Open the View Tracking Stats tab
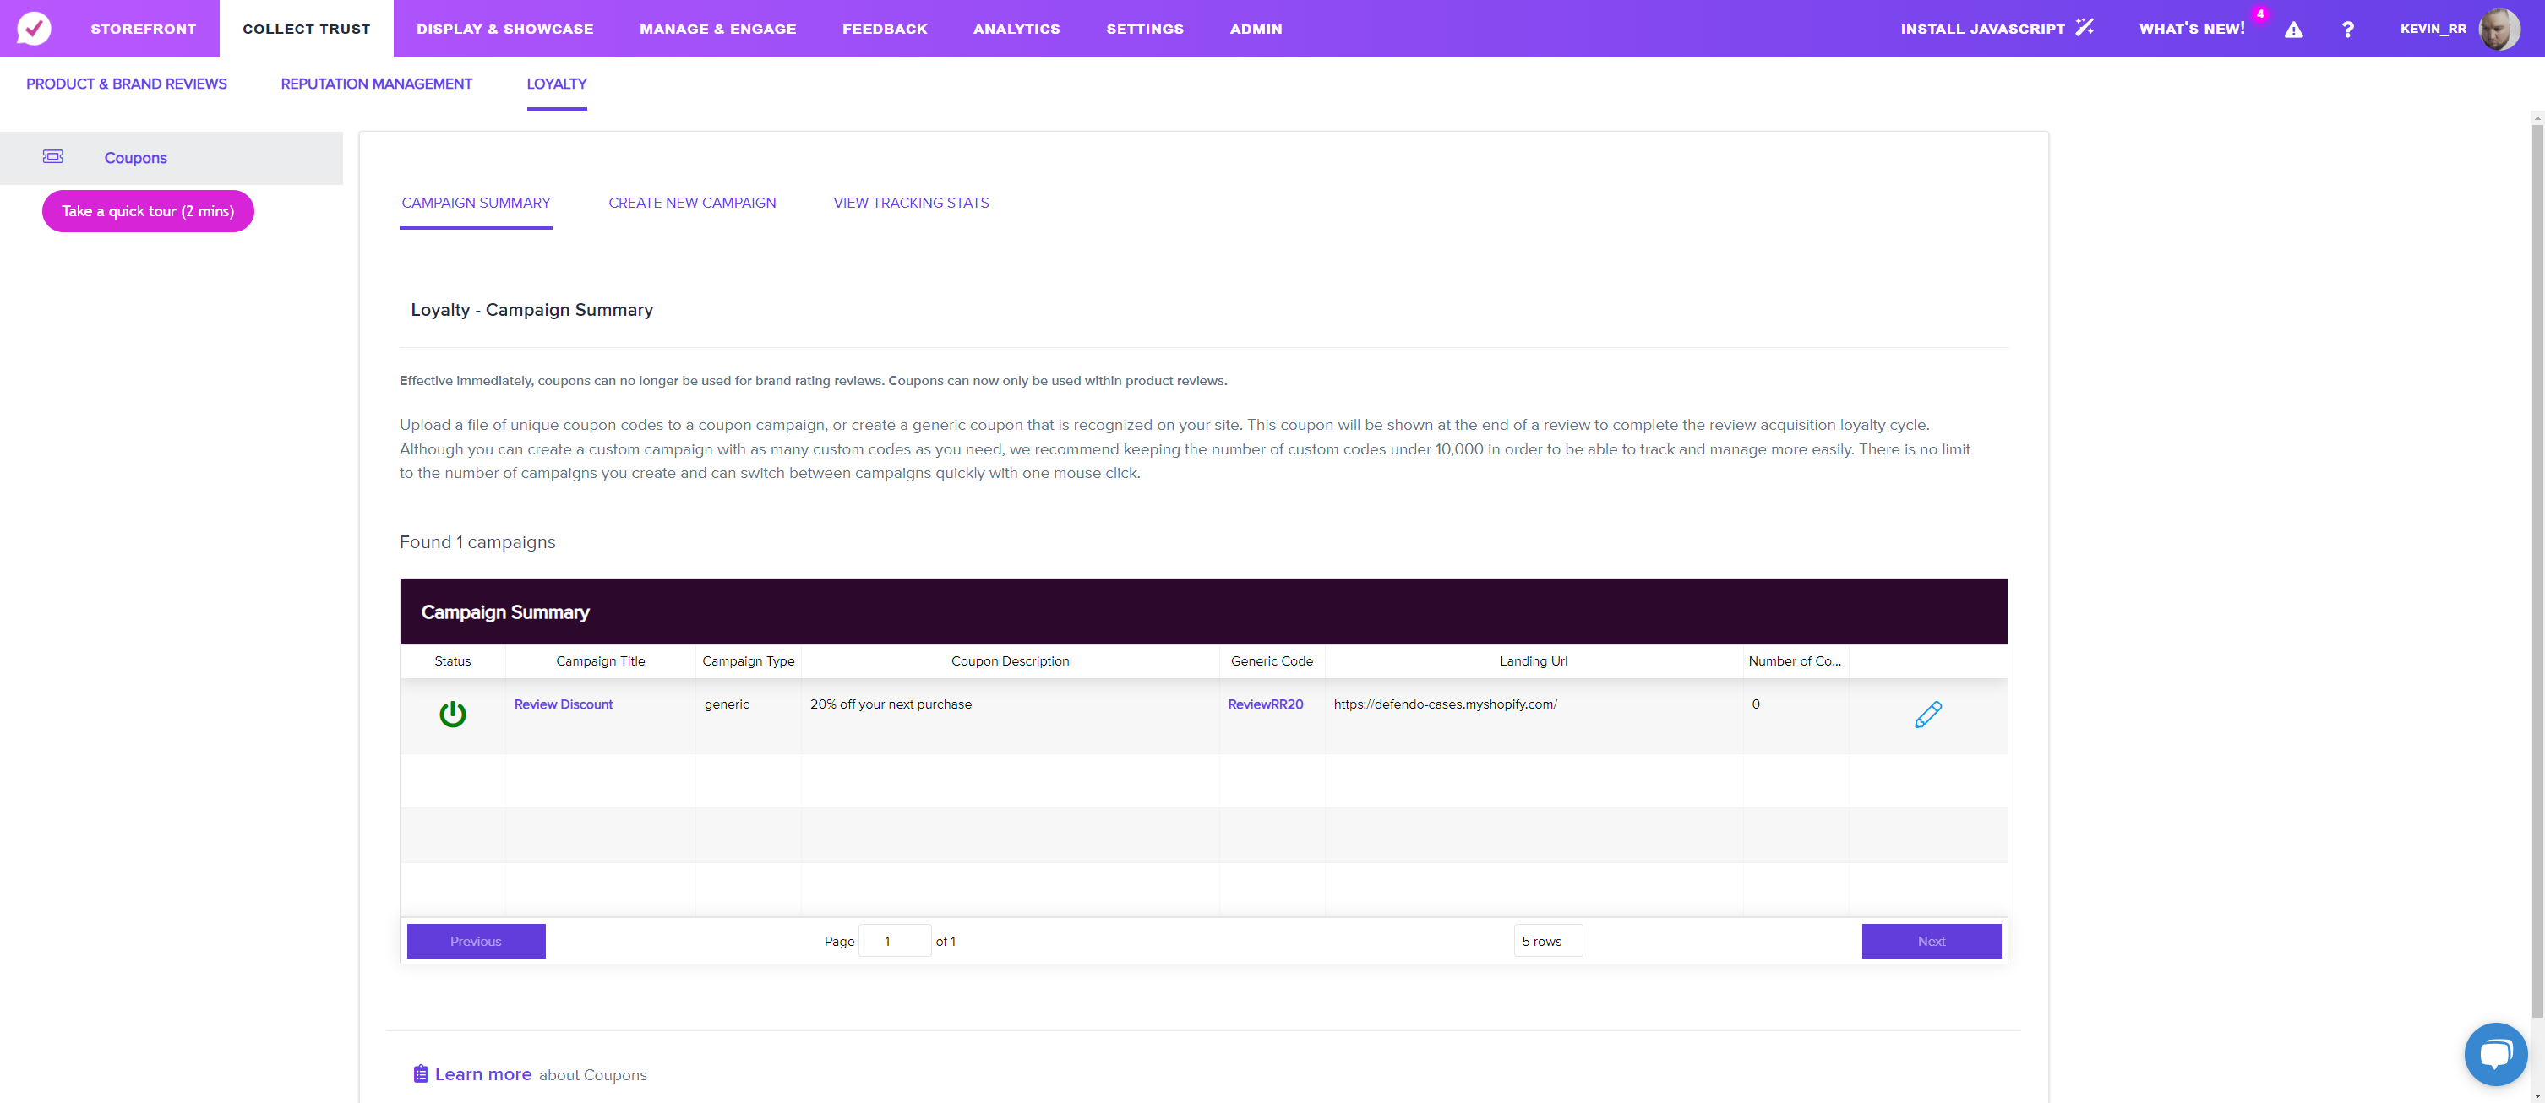The image size is (2545, 1103). click(911, 204)
